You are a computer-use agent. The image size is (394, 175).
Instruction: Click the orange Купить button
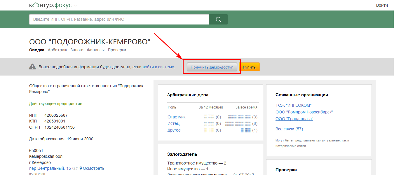click(249, 67)
